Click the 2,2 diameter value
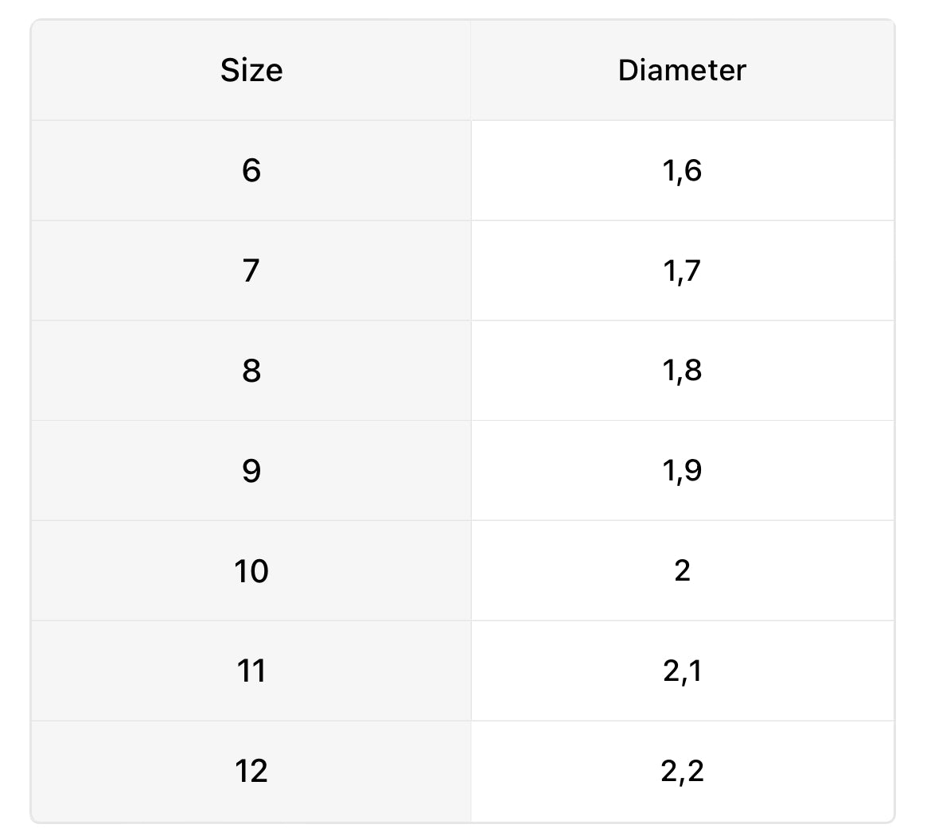The height and width of the screenshot is (832, 931). pos(682,772)
